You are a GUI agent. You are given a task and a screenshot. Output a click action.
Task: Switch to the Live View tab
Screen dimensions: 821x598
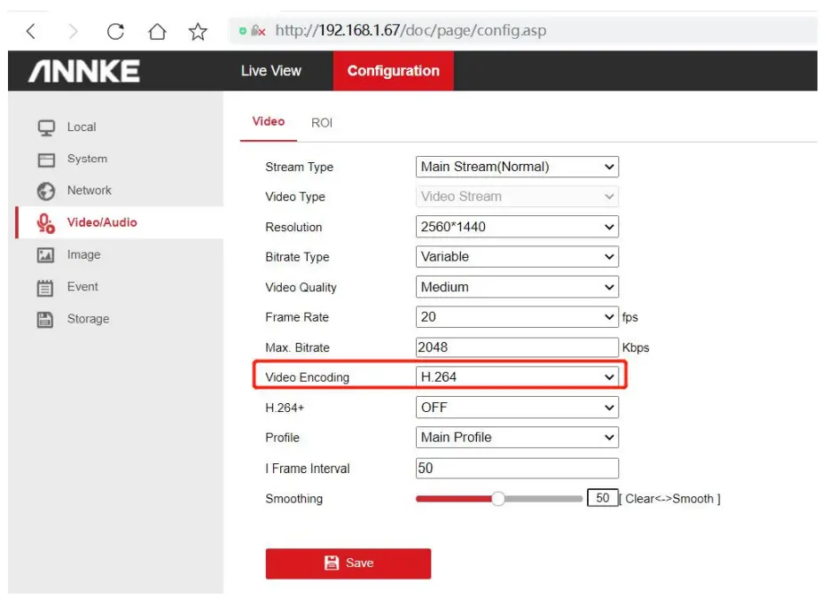tap(270, 71)
